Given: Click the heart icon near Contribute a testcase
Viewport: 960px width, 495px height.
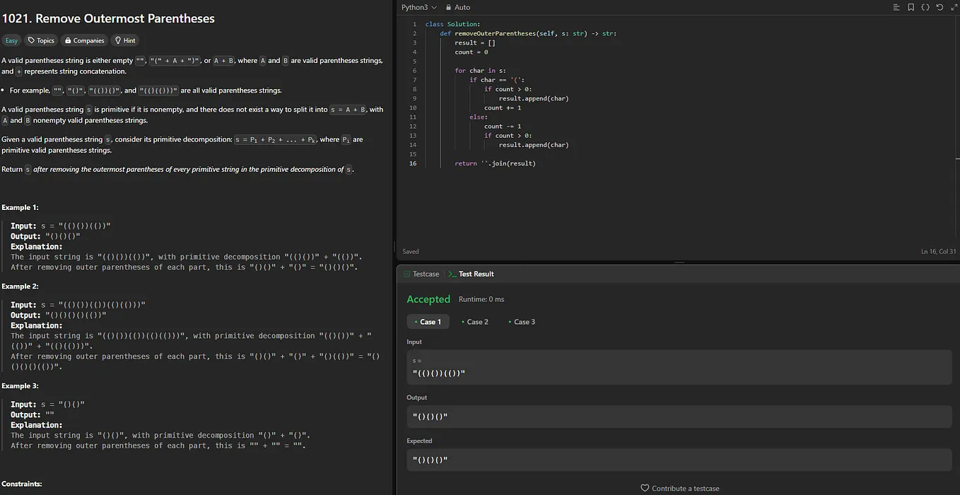Looking at the screenshot, I should point(645,488).
